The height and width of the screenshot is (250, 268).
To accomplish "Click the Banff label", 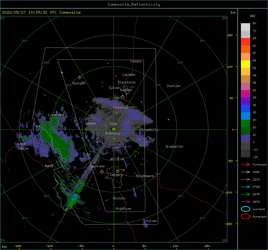I will pos(49,166).
